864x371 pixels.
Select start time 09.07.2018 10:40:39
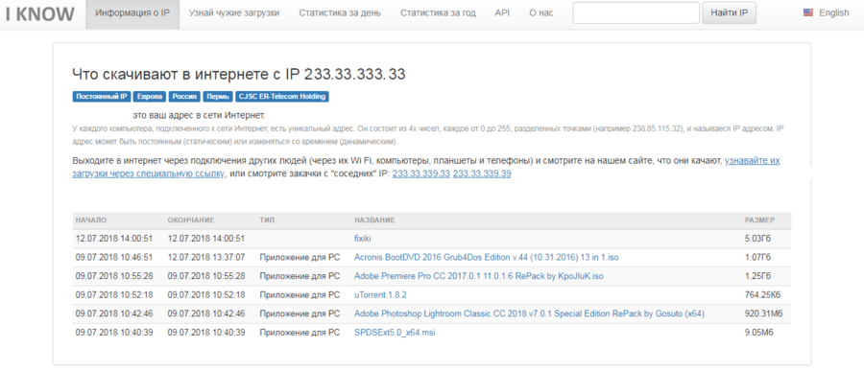114,333
